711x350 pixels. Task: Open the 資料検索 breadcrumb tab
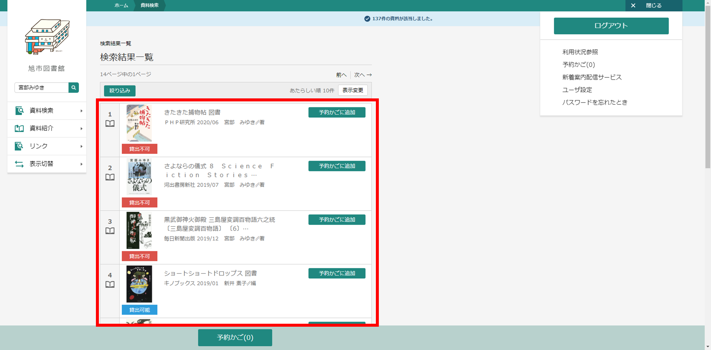click(x=150, y=6)
